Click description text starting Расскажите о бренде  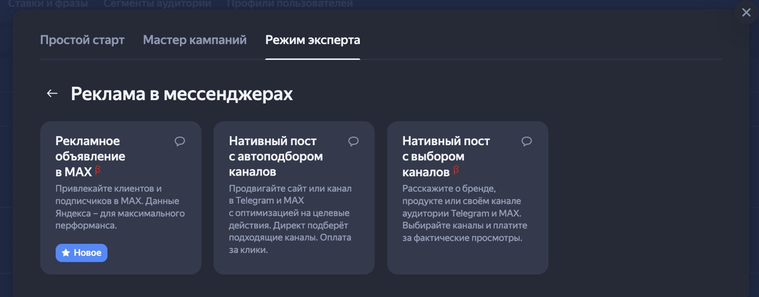click(x=465, y=214)
